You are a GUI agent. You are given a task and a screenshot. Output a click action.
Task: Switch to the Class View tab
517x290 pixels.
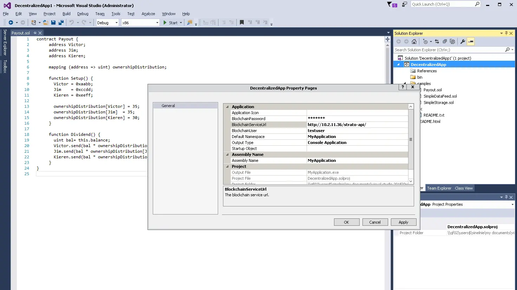click(464, 188)
